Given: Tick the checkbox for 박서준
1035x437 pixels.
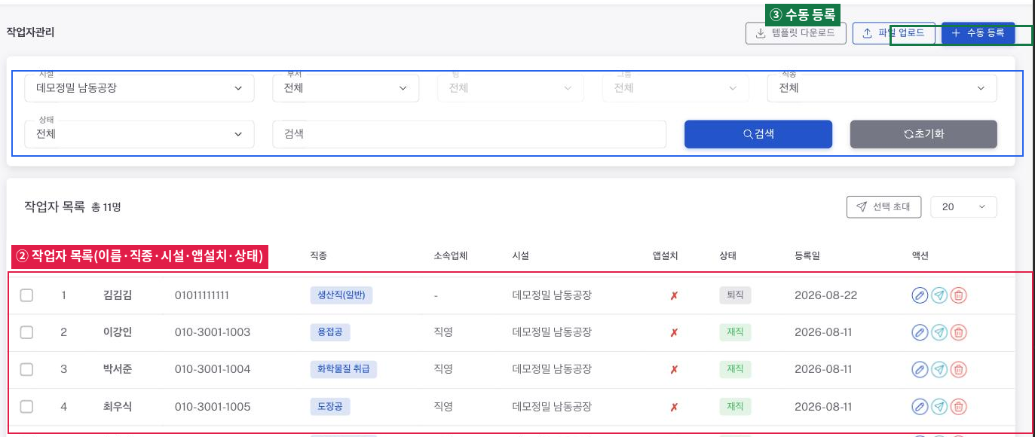Looking at the screenshot, I should click(x=26, y=369).
